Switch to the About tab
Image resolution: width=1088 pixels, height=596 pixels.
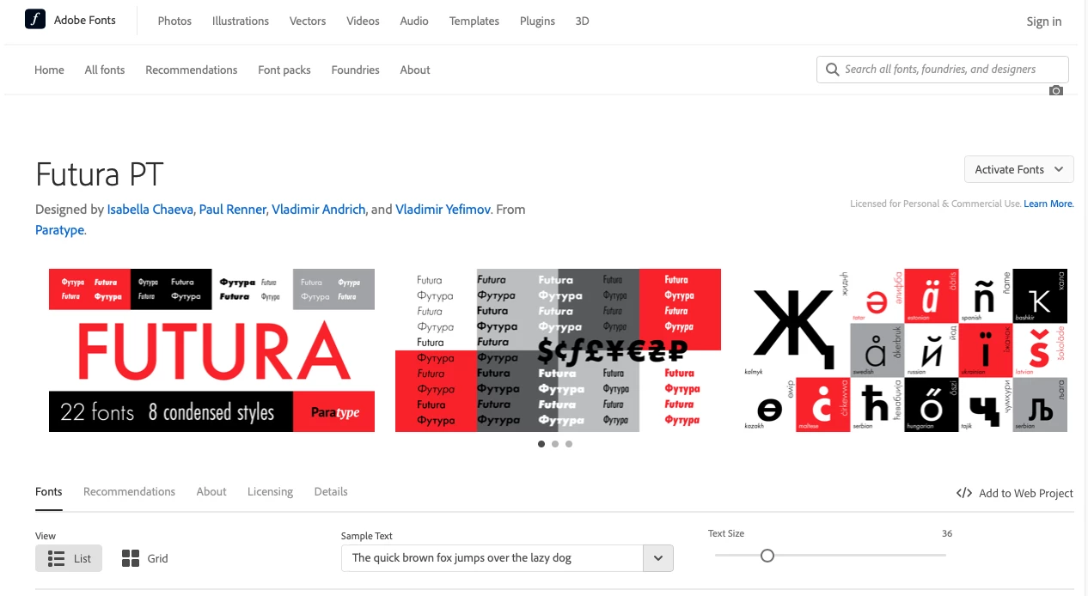[x=211, y=492]
